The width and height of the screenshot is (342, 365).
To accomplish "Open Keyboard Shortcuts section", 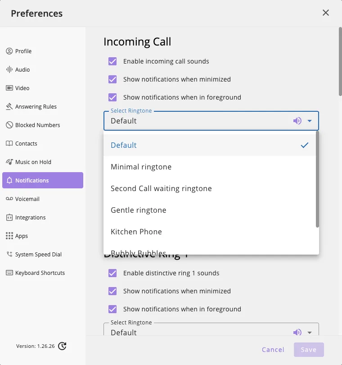I will point(43,273).
